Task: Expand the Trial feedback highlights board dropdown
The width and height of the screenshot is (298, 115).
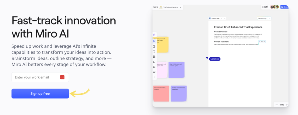Action: coord(180,7)
